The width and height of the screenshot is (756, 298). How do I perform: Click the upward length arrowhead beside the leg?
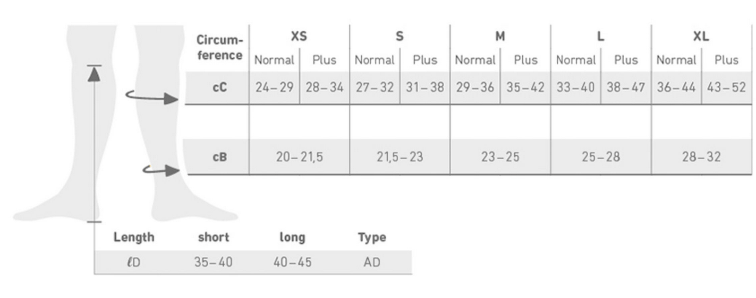point(94,74)
